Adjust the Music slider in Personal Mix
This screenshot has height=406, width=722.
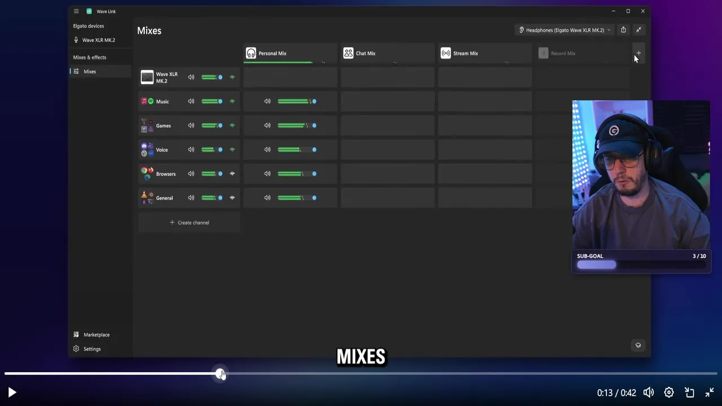(297, 101)
